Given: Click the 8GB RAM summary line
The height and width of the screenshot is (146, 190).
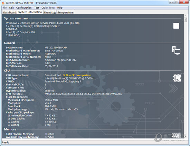Looking at the screenshot, I should pyautogui.click(x=12, y=29).
